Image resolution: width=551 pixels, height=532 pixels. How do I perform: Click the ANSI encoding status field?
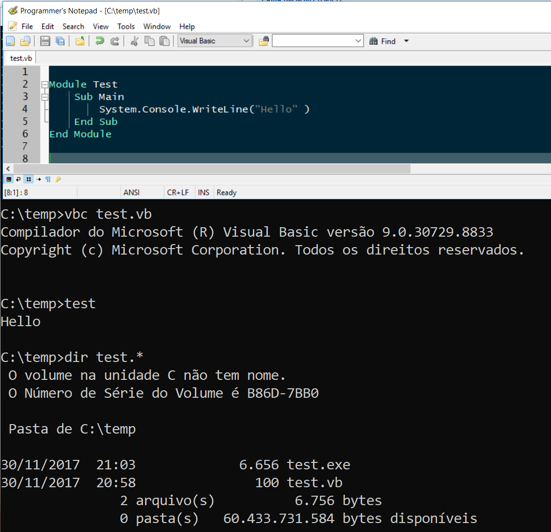coord(132,193)
